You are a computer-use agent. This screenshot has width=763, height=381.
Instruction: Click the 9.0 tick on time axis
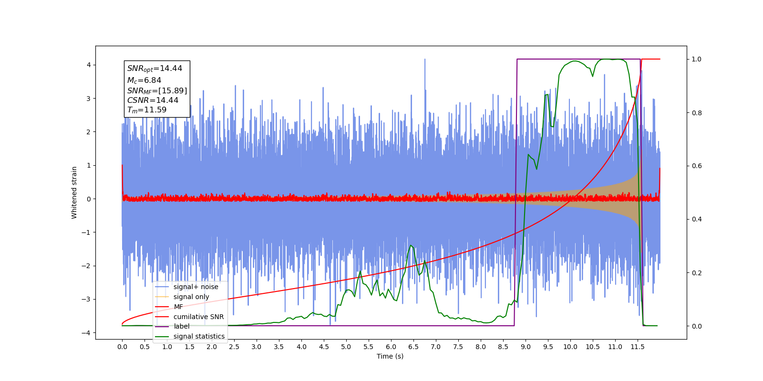point(526,347)
